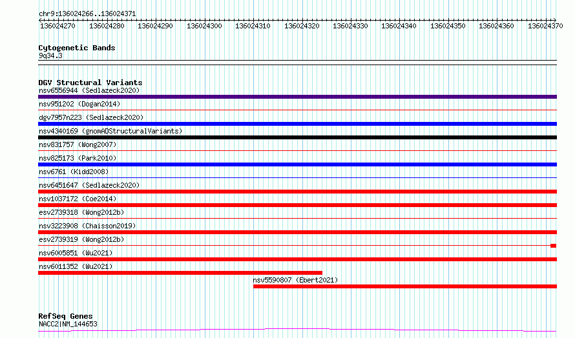Viewport: 575px width, 338px height.
Task: Open the RefSeq Genes track heading
Action: point(65,316)
